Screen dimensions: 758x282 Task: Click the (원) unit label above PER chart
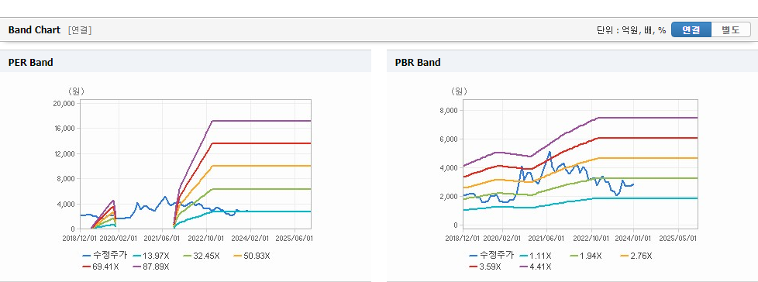point(76,91)
